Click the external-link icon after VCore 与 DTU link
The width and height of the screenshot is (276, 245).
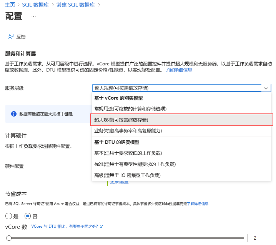click(101, 227)
